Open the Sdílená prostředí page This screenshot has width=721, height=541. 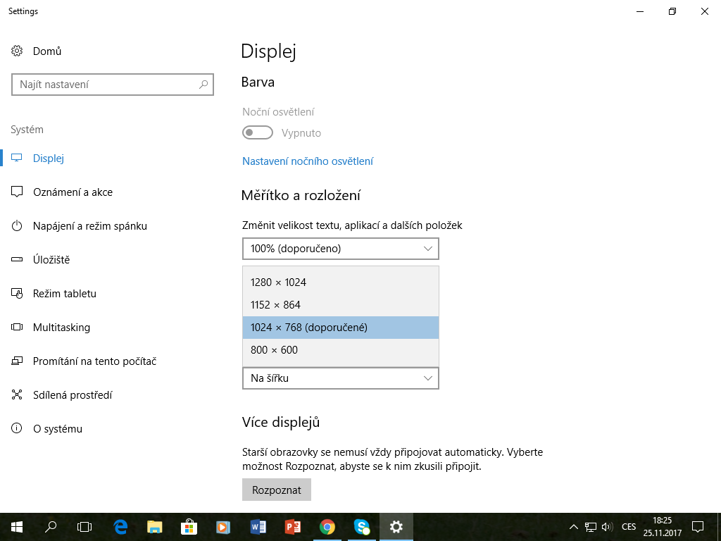pyautogui.click(x=73, y=394)
